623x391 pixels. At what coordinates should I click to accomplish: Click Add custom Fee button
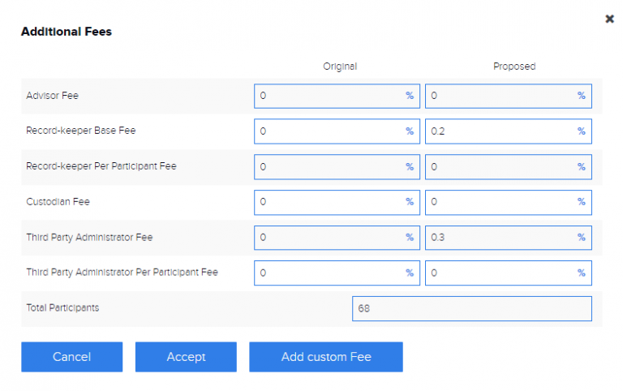point(325,357)
